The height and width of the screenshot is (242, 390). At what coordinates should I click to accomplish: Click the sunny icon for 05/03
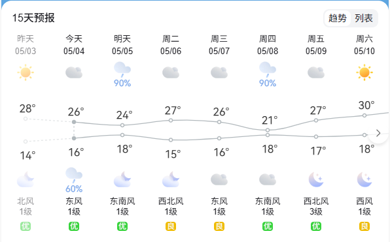[26, 72]
